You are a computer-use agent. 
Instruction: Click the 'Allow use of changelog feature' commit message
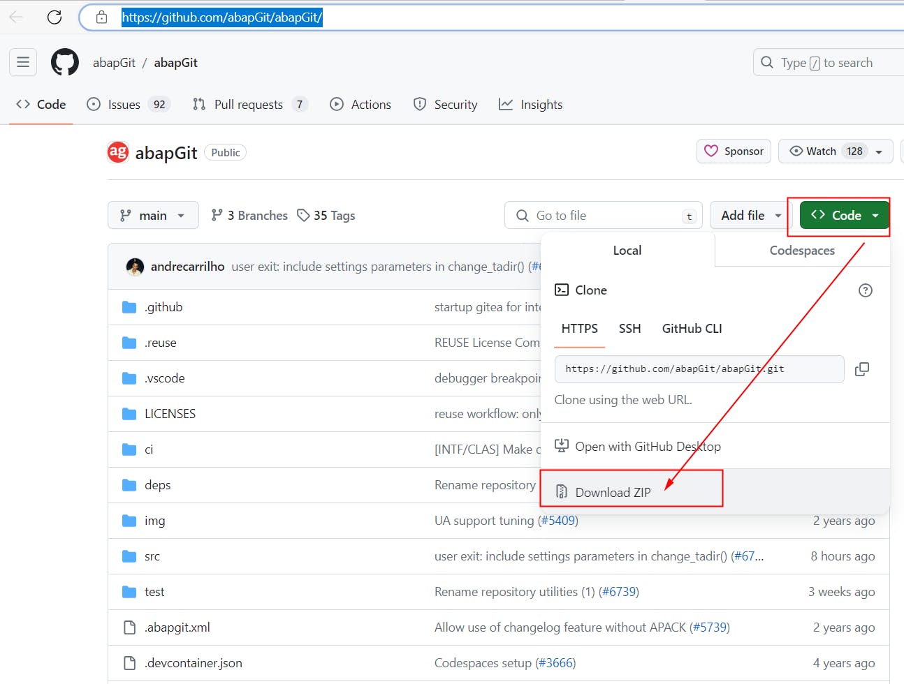point(560,627)
